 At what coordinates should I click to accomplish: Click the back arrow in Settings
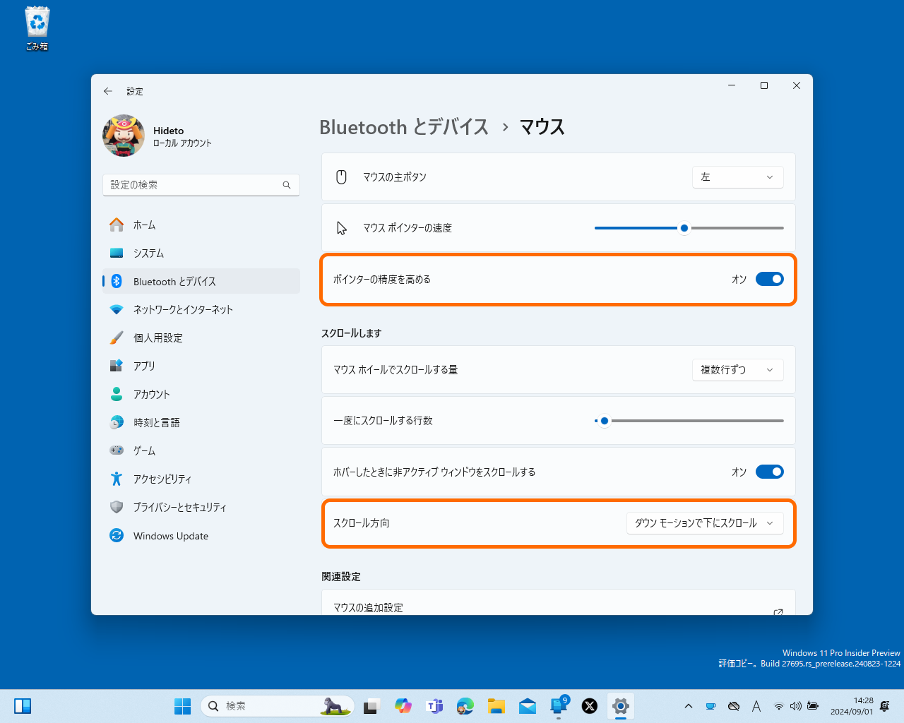pos(107,91)
